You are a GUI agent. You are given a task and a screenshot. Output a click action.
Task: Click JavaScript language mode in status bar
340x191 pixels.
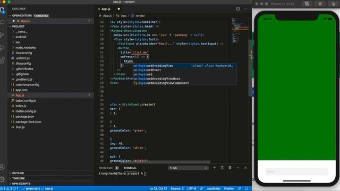pos(214,189)
